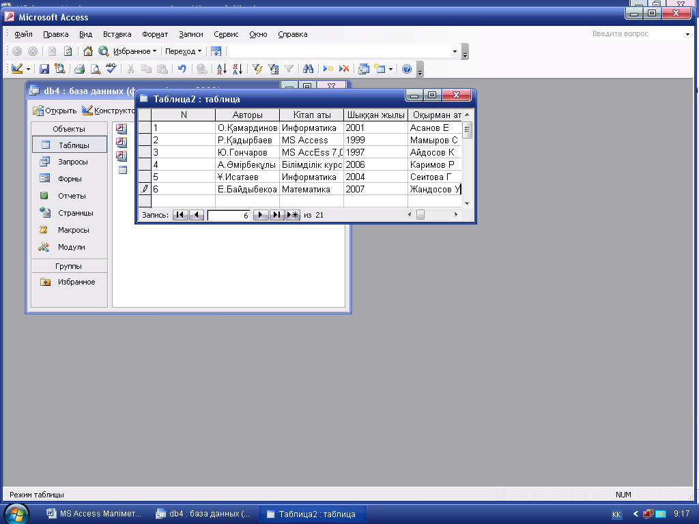Open Find with the binoculars icon
The width and height of the screenshot is (699, 524).
308,69
